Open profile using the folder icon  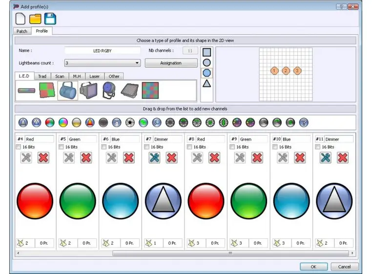pos(35,19)
